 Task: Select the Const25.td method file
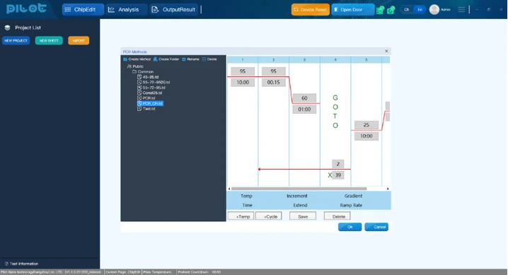[150, 93]
